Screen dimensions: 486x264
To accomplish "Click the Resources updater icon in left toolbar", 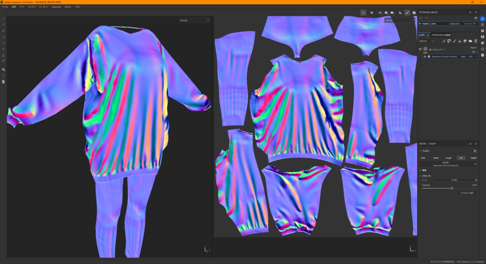I will click(x=3, y=70).
